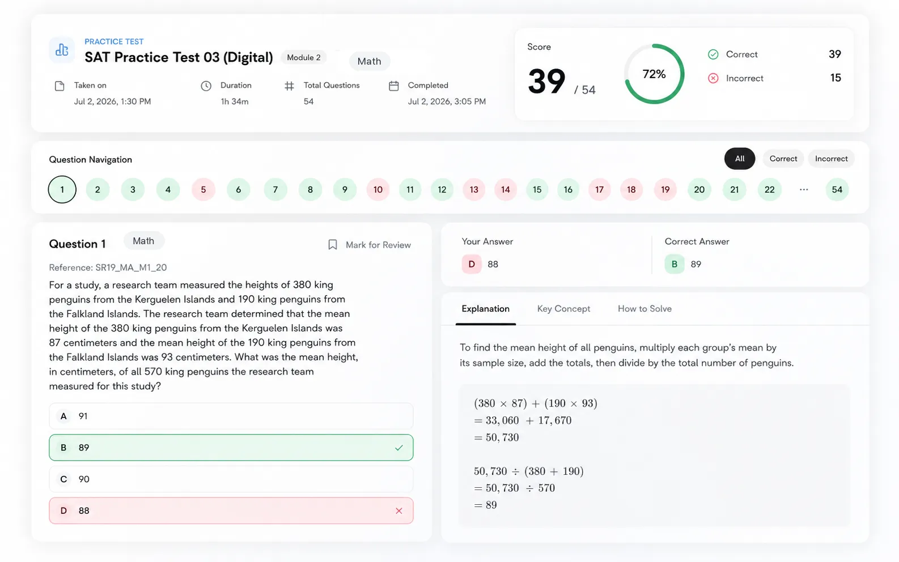Go to question 11
Screen dimensions: 899x562
410,189
